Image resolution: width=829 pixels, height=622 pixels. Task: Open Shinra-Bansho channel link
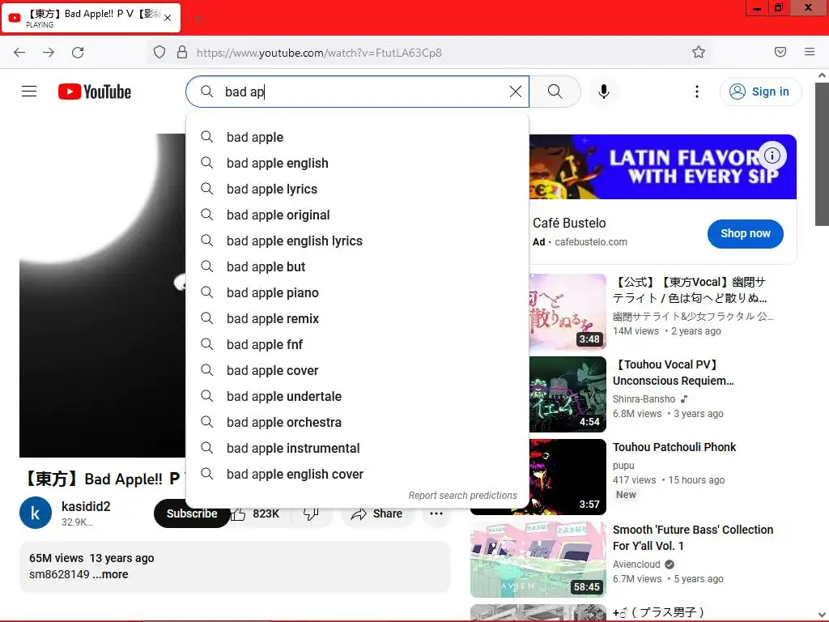tap(644, 398)
